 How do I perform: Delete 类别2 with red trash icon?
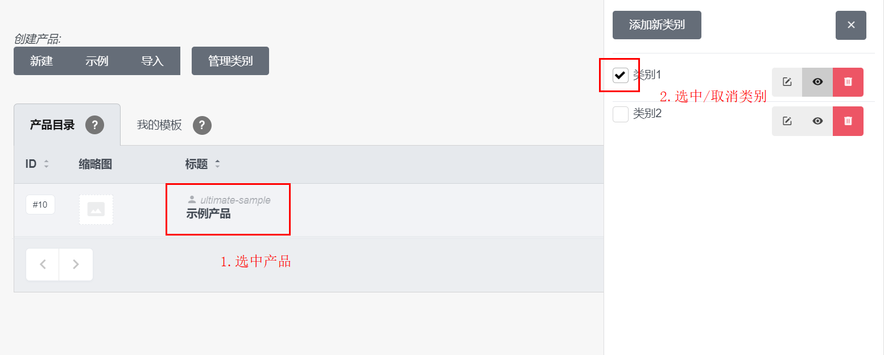pos(848,121)
